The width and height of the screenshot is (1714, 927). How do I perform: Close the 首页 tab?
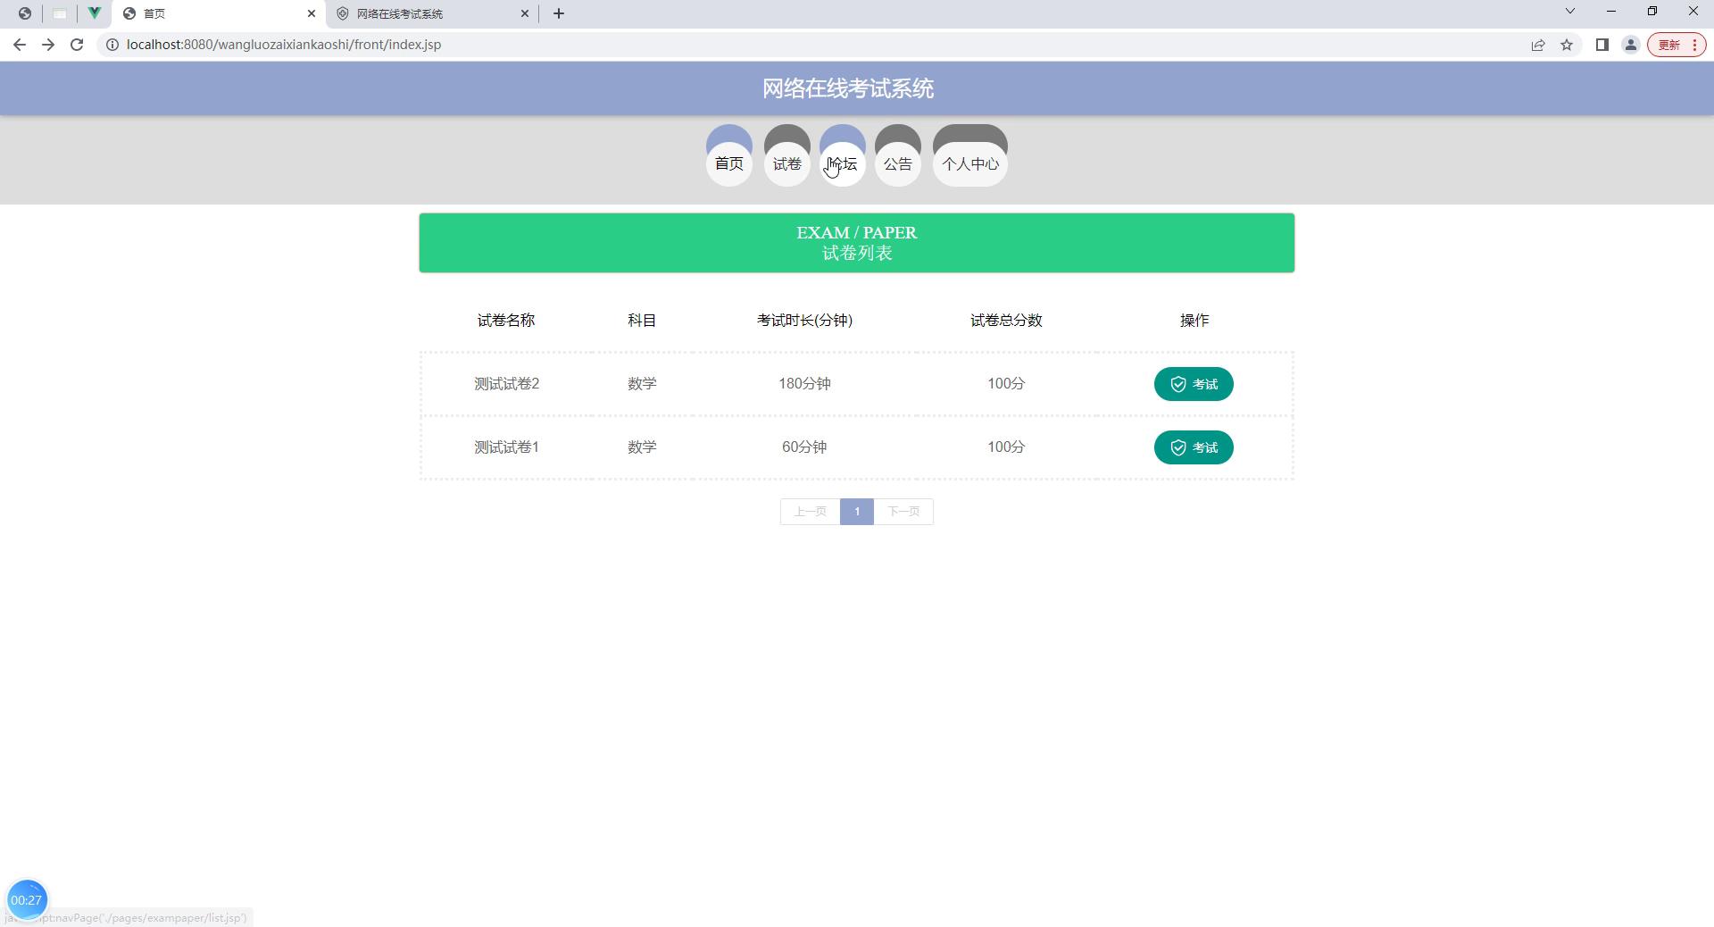(x=312, y=13)
